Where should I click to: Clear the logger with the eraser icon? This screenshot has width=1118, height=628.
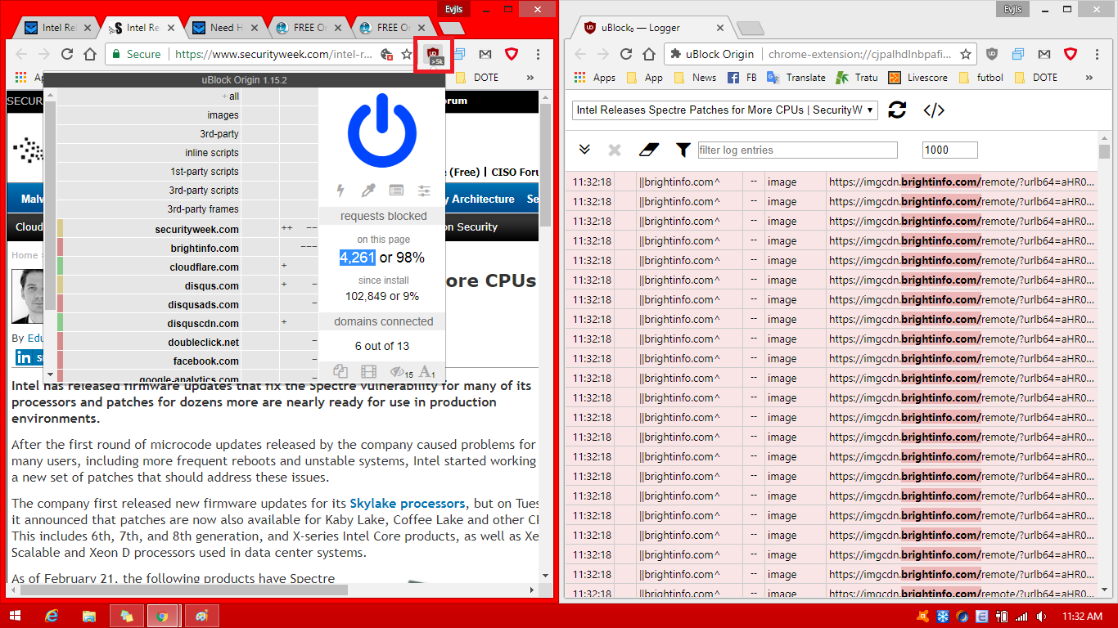point(648,150)
